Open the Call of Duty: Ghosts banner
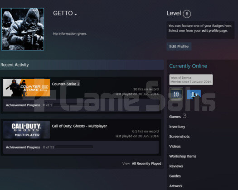Screen dimensions: 238x190 (x=26, y=130)
